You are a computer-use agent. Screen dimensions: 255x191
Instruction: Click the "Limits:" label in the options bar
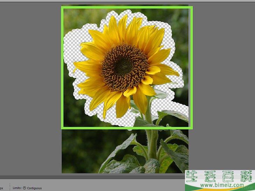click(17, 188)
